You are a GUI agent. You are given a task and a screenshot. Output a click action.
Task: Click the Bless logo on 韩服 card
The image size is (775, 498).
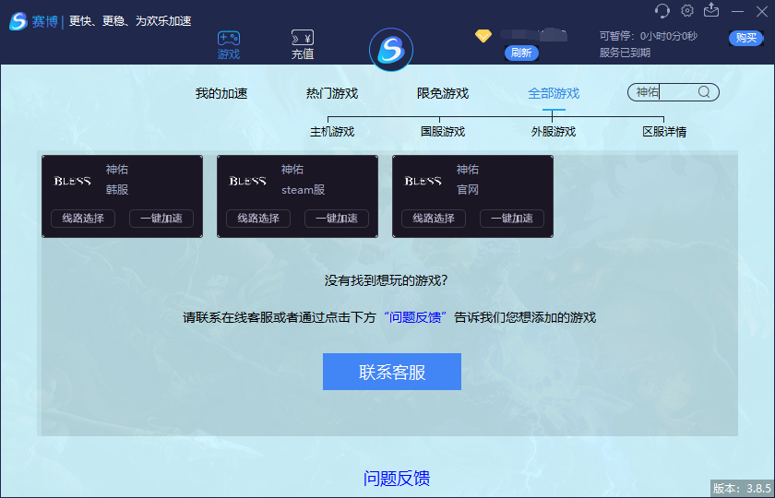(72, 181)
